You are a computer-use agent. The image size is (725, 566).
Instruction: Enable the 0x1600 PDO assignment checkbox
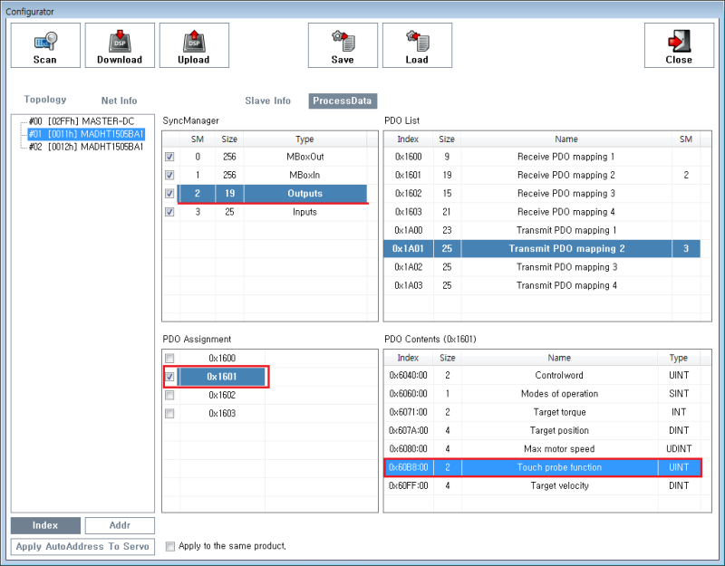click(x=170, y=359)
